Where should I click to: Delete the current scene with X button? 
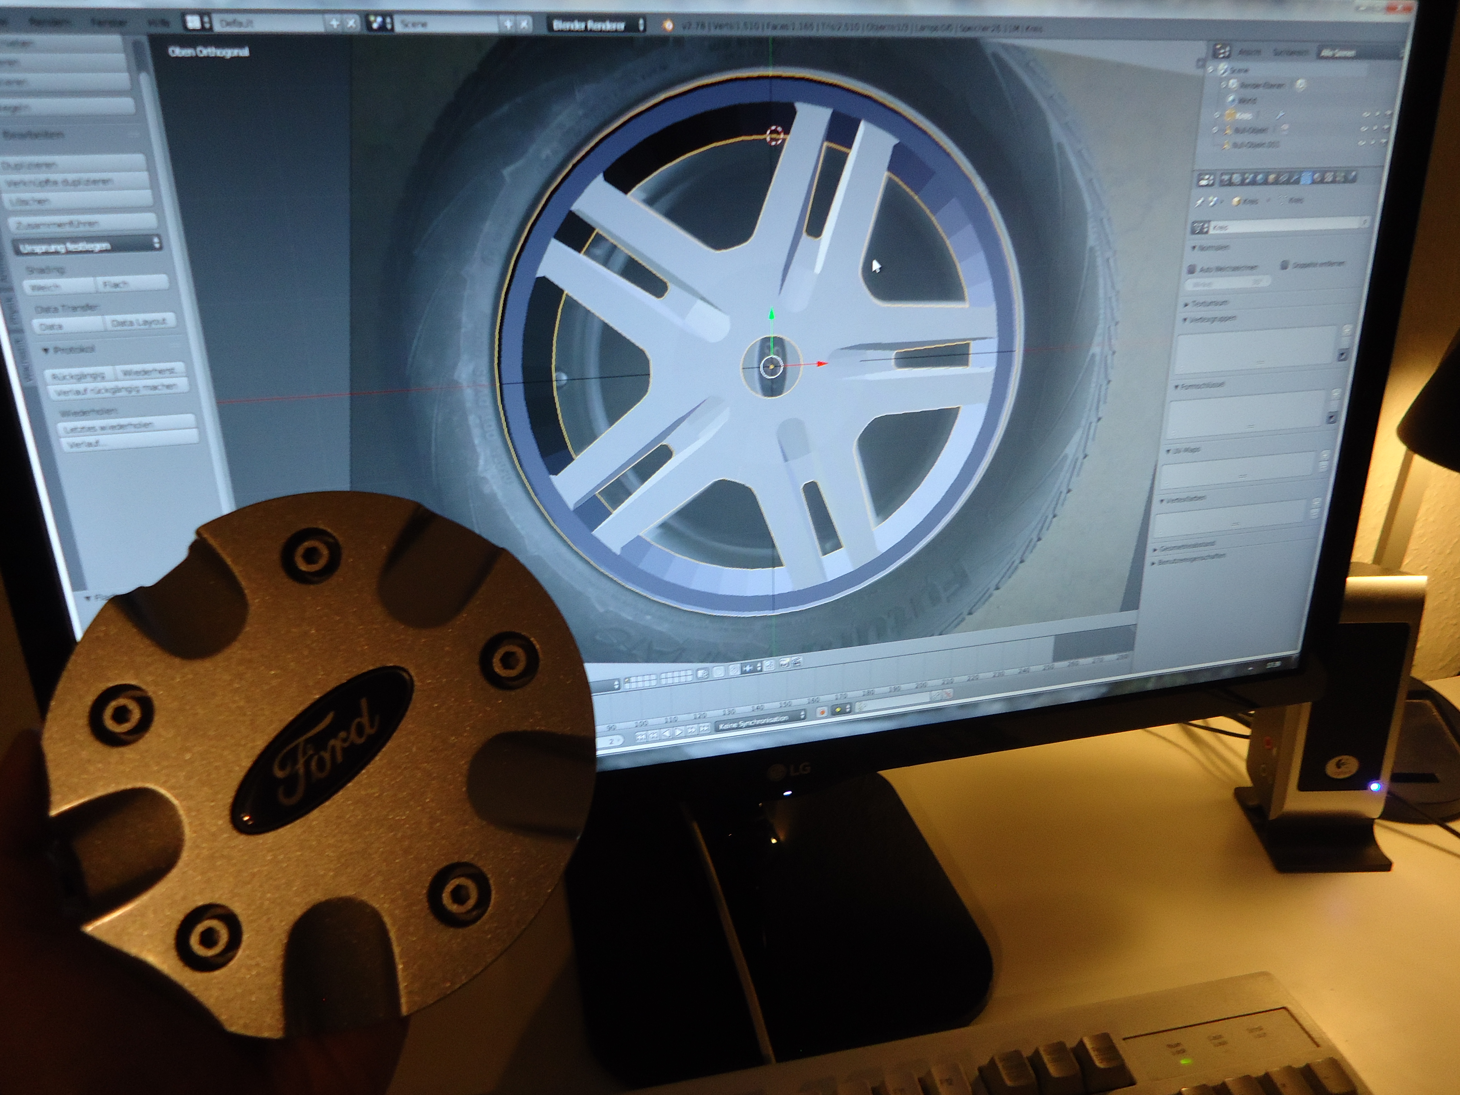click(x=524, y=24)
